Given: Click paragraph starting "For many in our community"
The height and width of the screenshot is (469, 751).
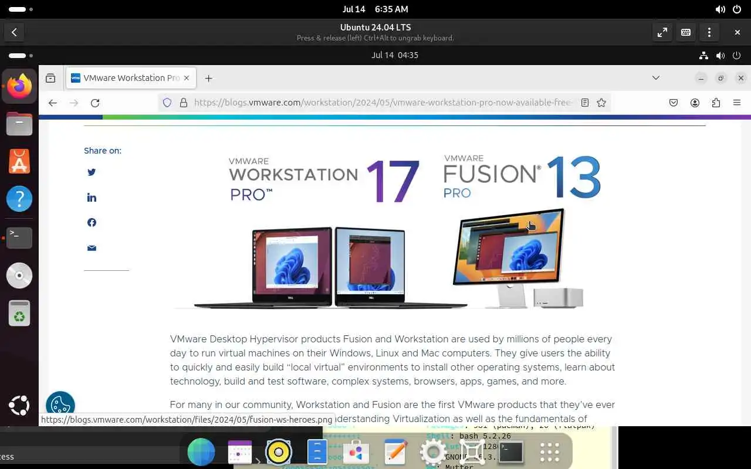Looking at the screenshot, I should [393, 412].
